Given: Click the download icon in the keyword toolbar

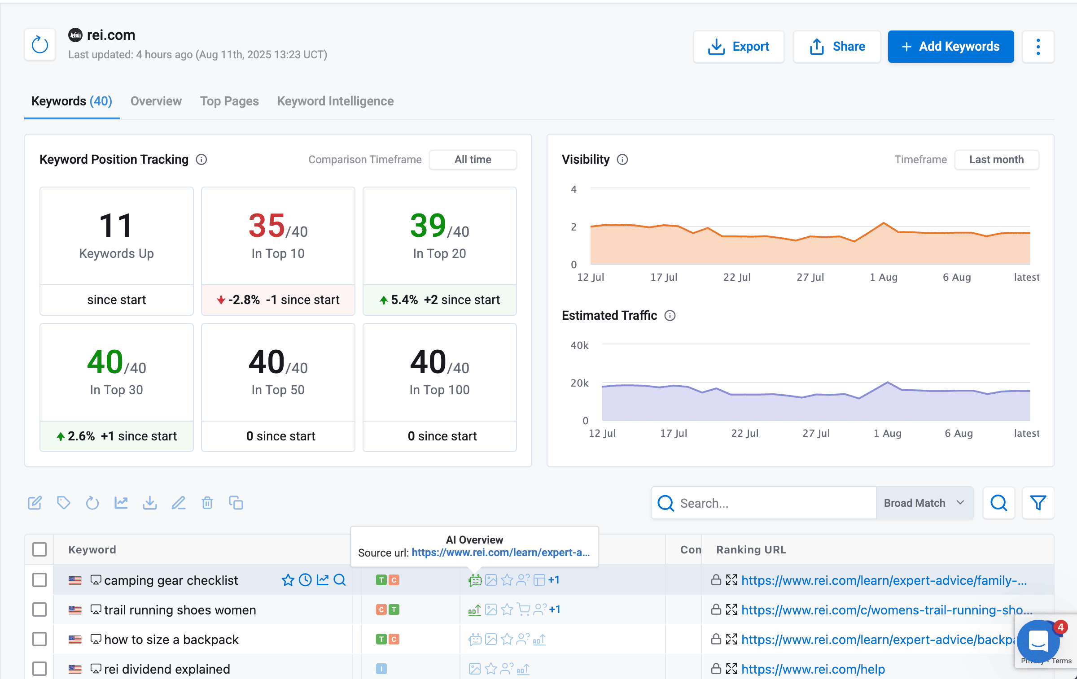Looking at the screenshot, I should [x=150, y=503].
